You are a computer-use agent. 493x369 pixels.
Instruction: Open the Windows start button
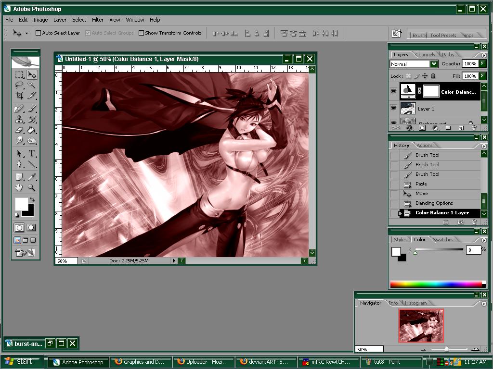click(21, 361)
